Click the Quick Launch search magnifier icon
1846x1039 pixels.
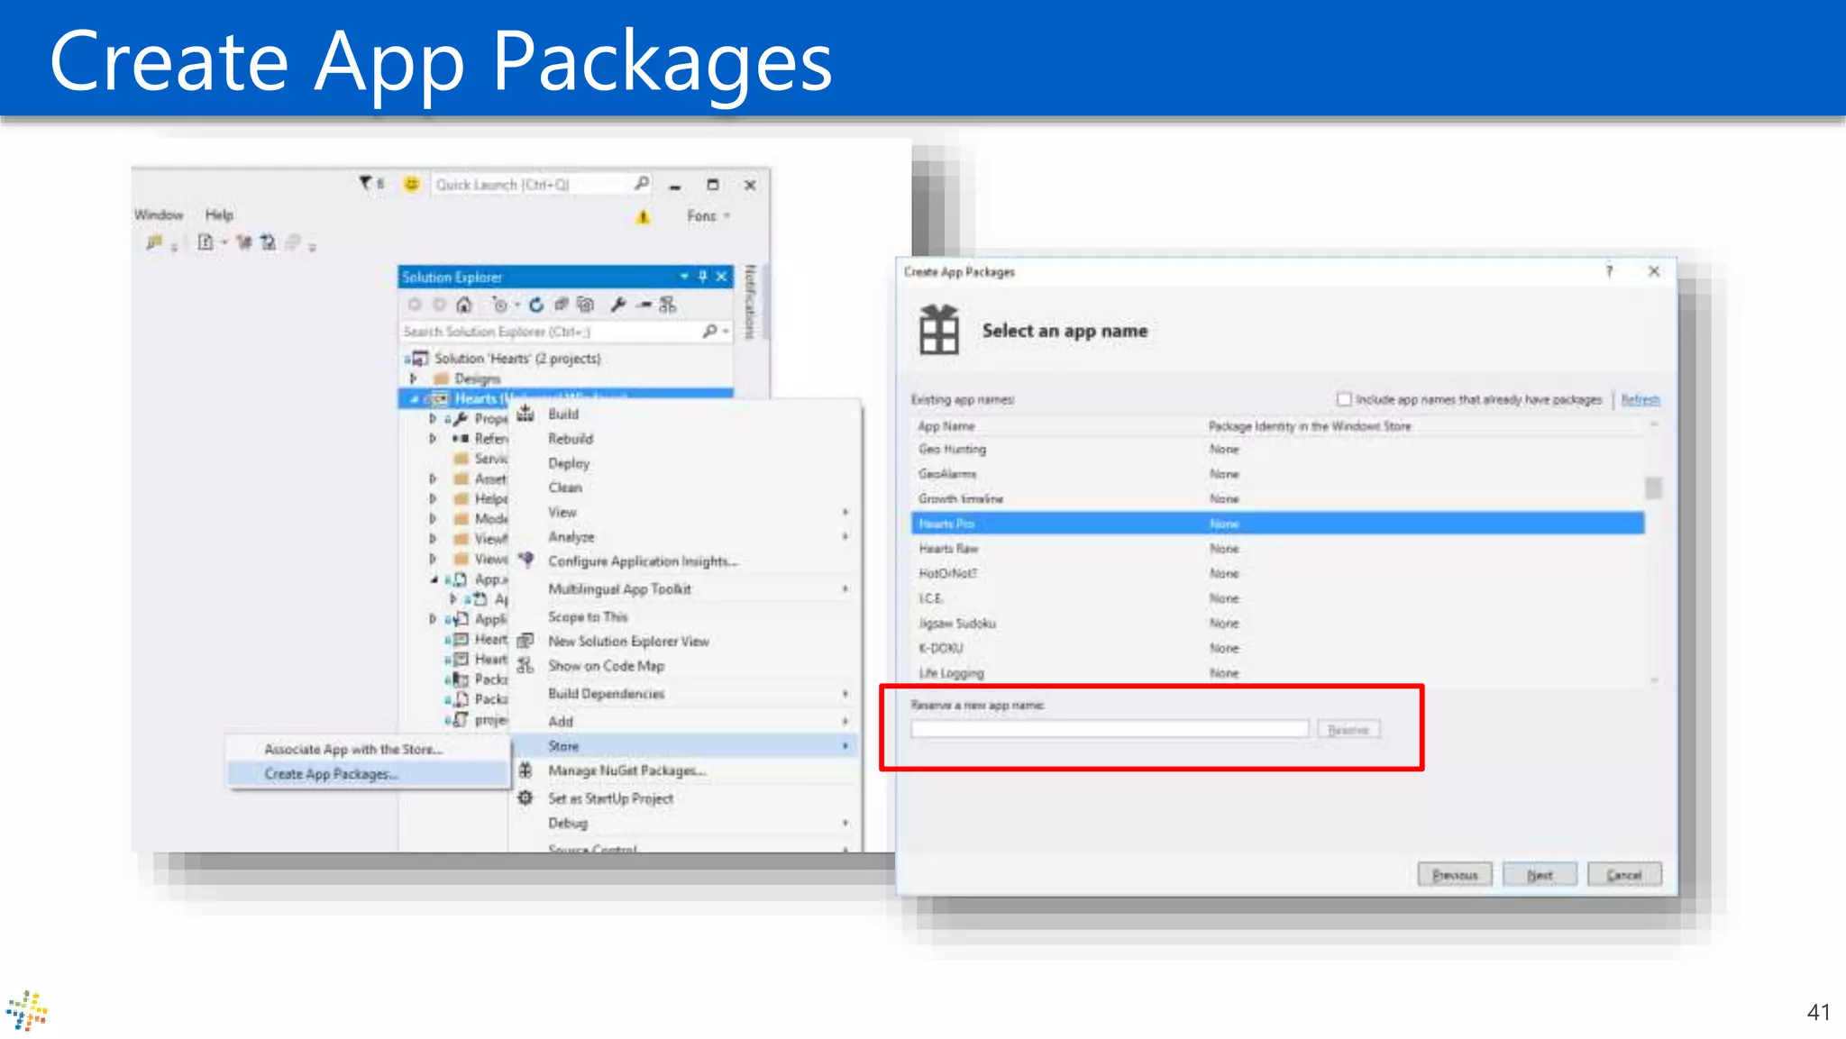pos(641,184)
